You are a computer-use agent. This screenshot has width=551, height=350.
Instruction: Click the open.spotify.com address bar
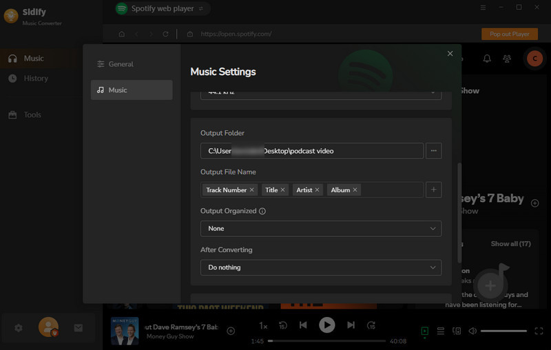pos(236,34)
